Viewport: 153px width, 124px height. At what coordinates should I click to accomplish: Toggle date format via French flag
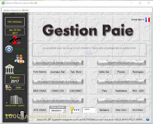148,20
